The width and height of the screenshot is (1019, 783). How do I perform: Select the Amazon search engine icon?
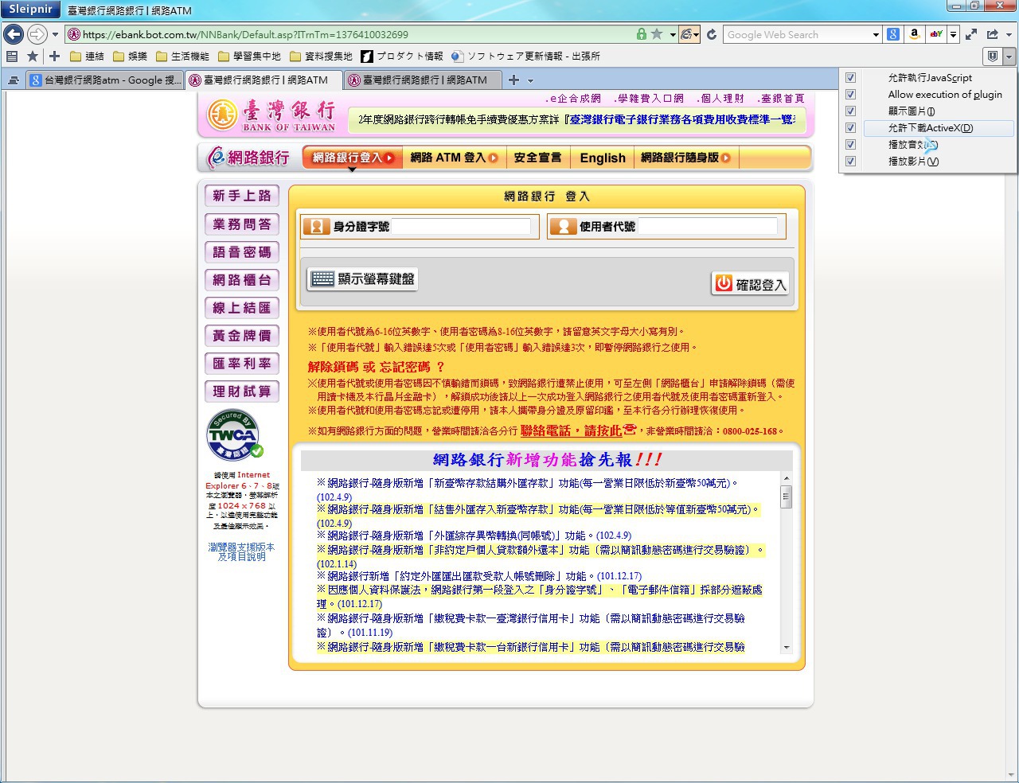click(915, 34)
